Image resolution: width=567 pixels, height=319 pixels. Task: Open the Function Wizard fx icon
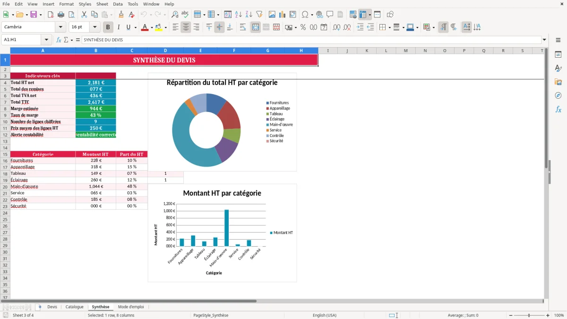59,40
